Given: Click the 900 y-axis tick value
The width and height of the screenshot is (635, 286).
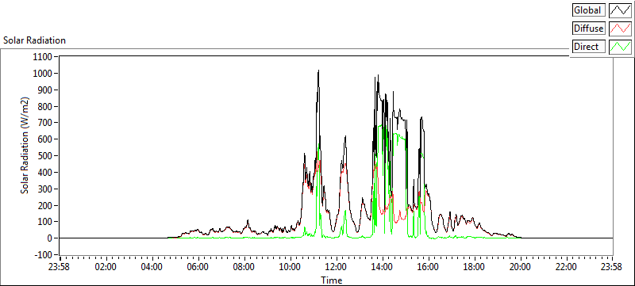Looking at the screenshot, I should pos(46,90).
